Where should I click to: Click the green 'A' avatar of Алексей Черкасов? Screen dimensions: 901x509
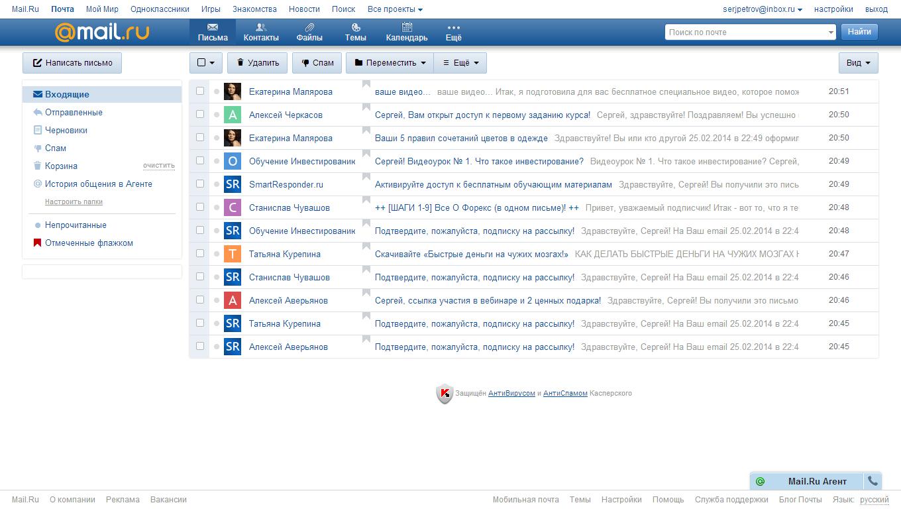pos(233,115)
